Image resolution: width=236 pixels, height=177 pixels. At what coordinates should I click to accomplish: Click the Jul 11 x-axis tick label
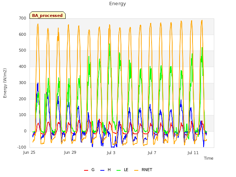193,153
